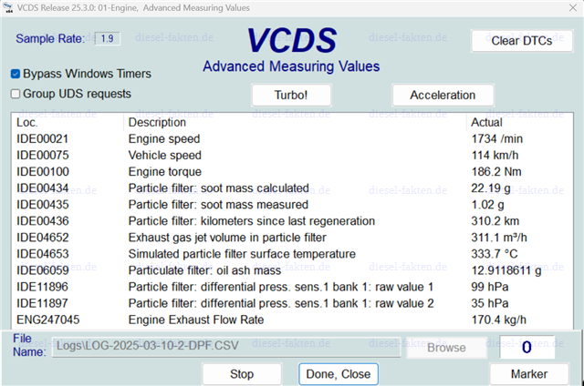Click the IDE04652 location code
The image size is (584, 386).
pyautogui.click(x=43, y=238)
